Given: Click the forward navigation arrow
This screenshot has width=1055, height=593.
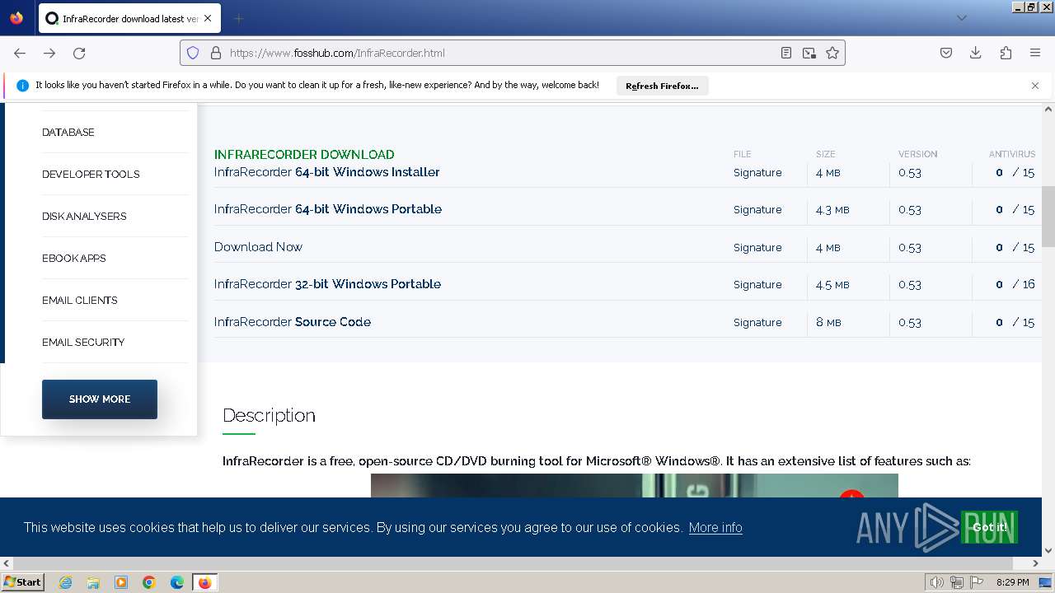Looking at the screenshot, I should (49, 53).
